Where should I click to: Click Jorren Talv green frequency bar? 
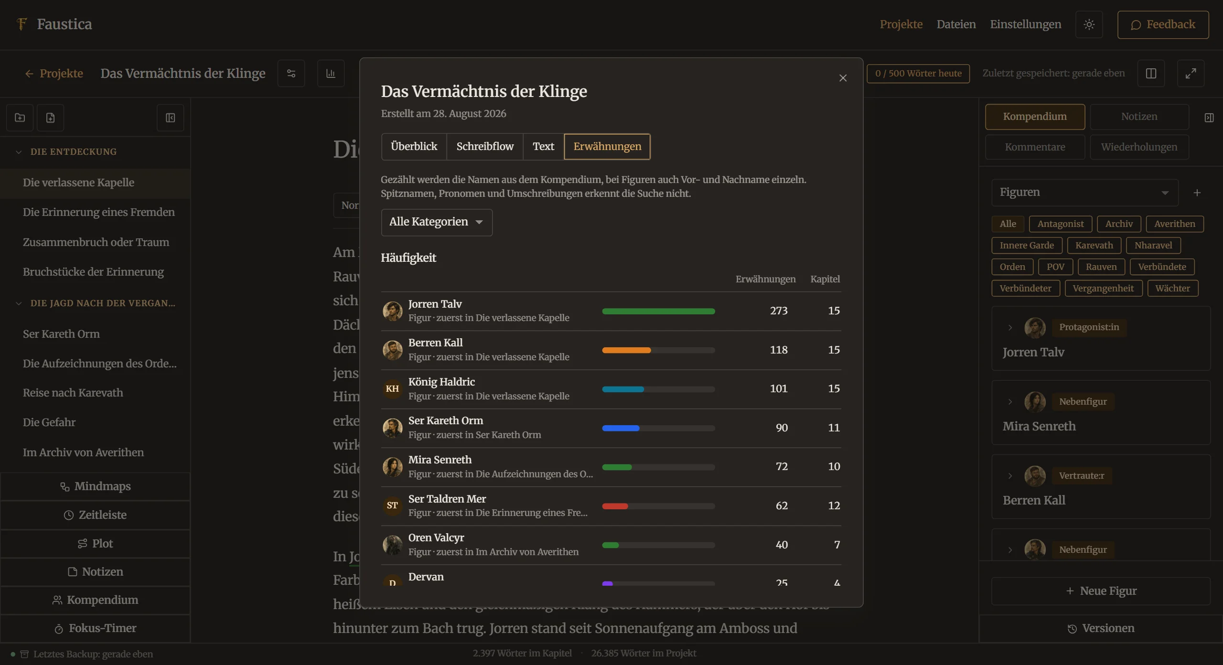click(x=658, y=311)
